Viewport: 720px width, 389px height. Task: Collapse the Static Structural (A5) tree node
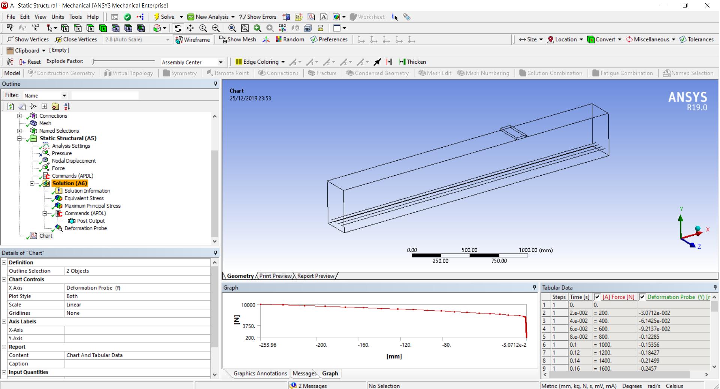click(x=19, y=138)
